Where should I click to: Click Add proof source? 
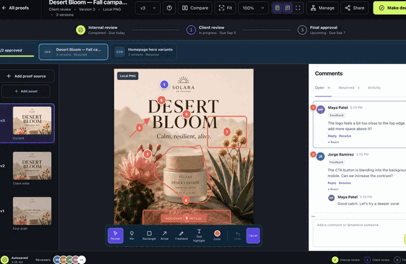coord(26,76)
